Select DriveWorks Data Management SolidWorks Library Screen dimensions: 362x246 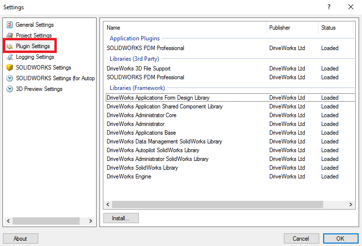(230, 141)
